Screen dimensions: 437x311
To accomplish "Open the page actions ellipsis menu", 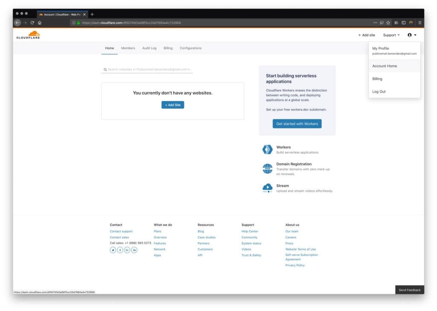I will point(375,23).
